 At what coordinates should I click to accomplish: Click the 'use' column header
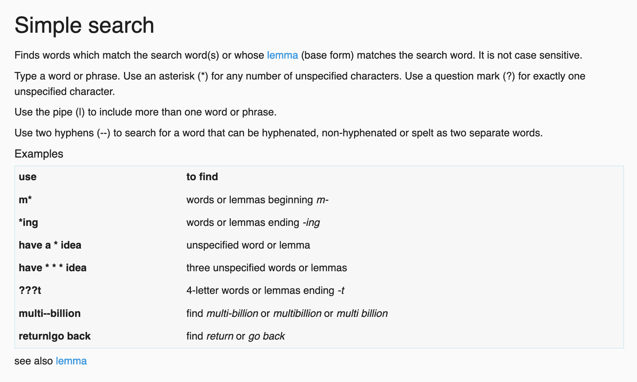(28, 177)
